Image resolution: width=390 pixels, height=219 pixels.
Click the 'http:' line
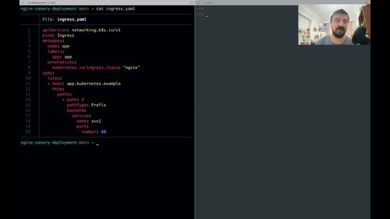point(58,89)
